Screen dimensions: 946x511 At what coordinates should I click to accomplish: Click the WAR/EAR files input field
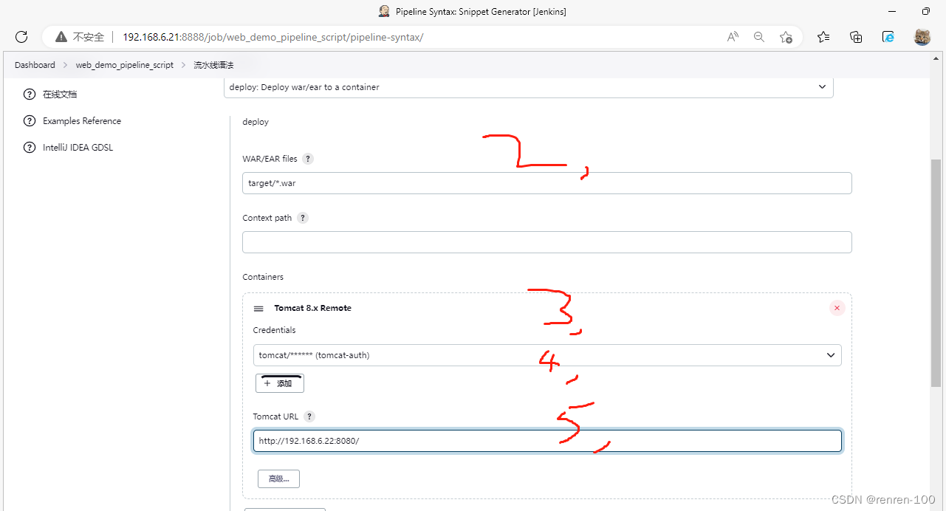(547, 183)
